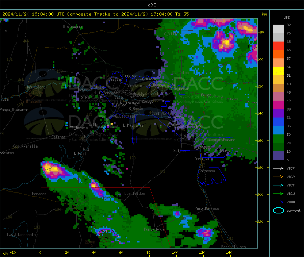Click the Guadales place label
The width and height of the screenshot is (304, 257).
tap(180, 73)
